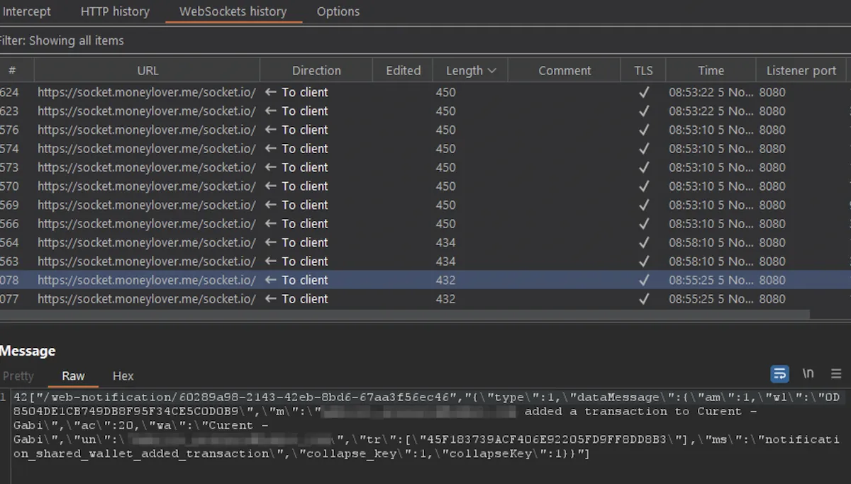
Task: Click the Comment column header
Action: click(564, 70)
